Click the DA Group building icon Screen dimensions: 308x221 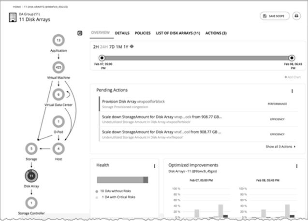13,17
